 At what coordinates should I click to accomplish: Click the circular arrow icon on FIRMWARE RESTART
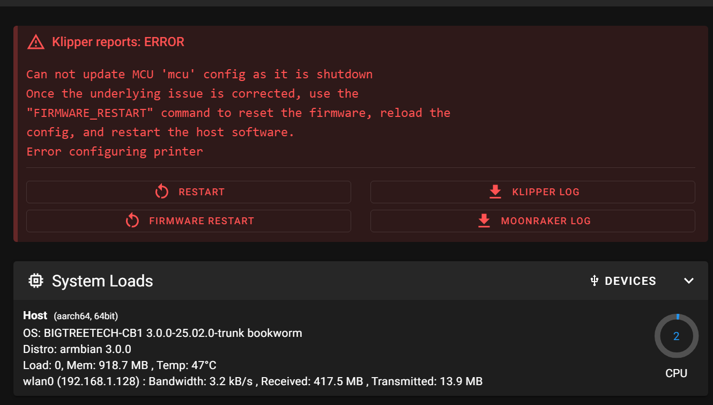click(132, 221)
